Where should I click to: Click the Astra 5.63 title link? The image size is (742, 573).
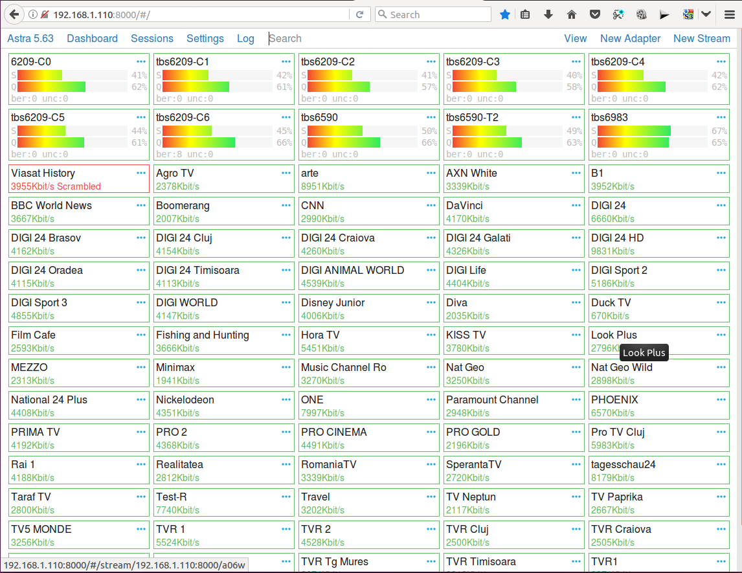click(x=30, y=38)
